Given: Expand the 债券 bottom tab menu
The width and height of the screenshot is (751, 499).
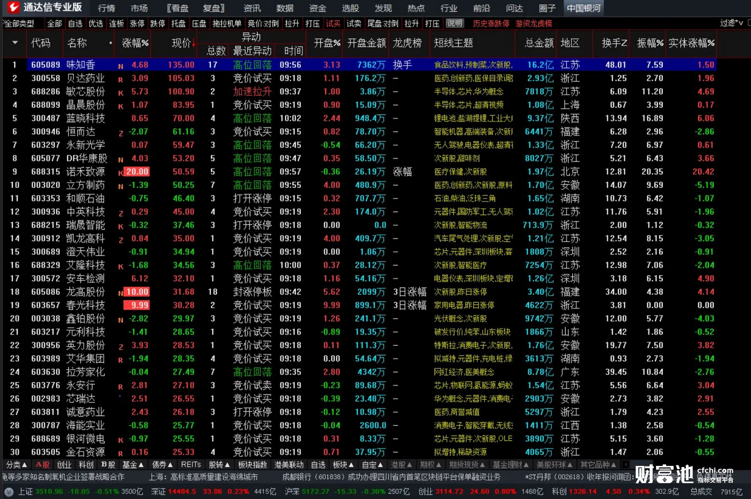Looking at the screenshot, I should pyautogui.click(x=162, y=465).
